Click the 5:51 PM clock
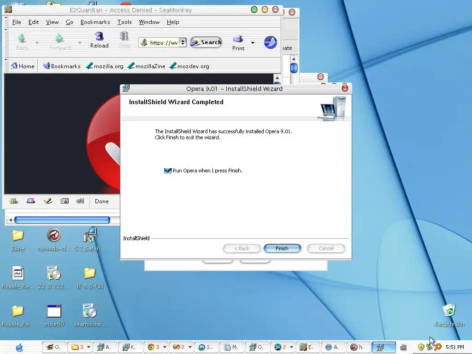 click(455, 347)
